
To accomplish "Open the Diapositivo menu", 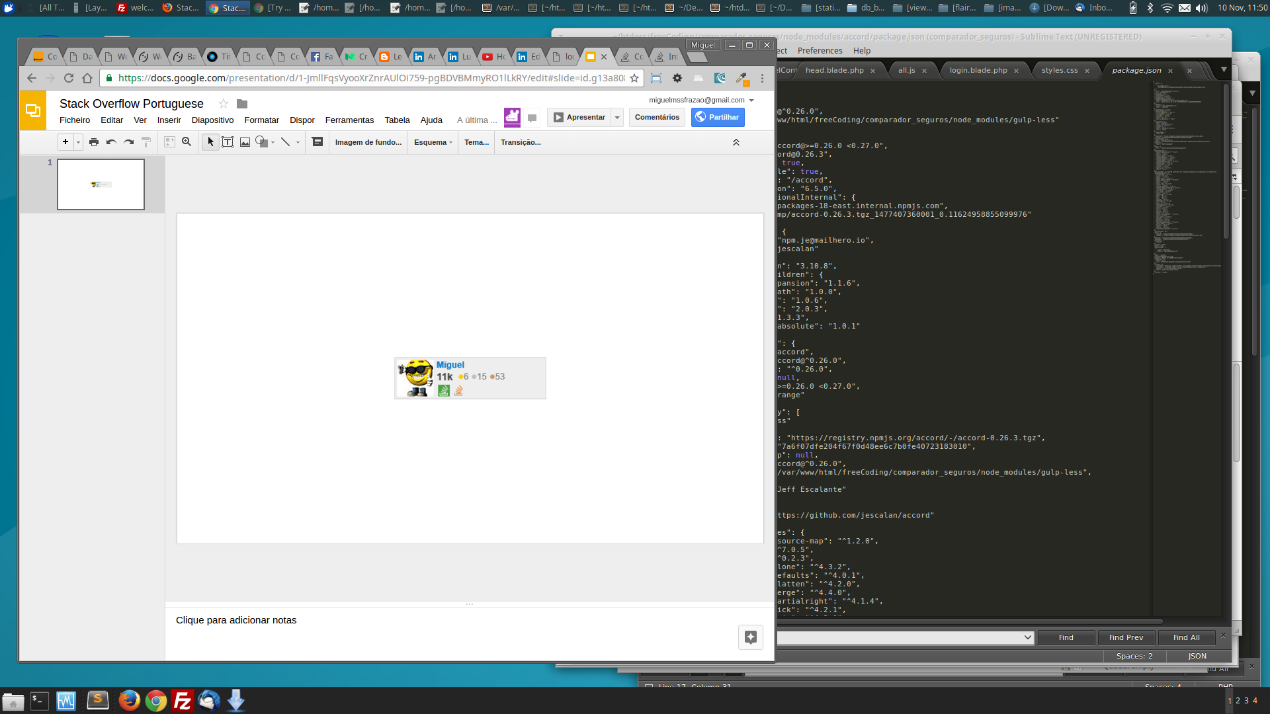I will (x=212, y=120).
